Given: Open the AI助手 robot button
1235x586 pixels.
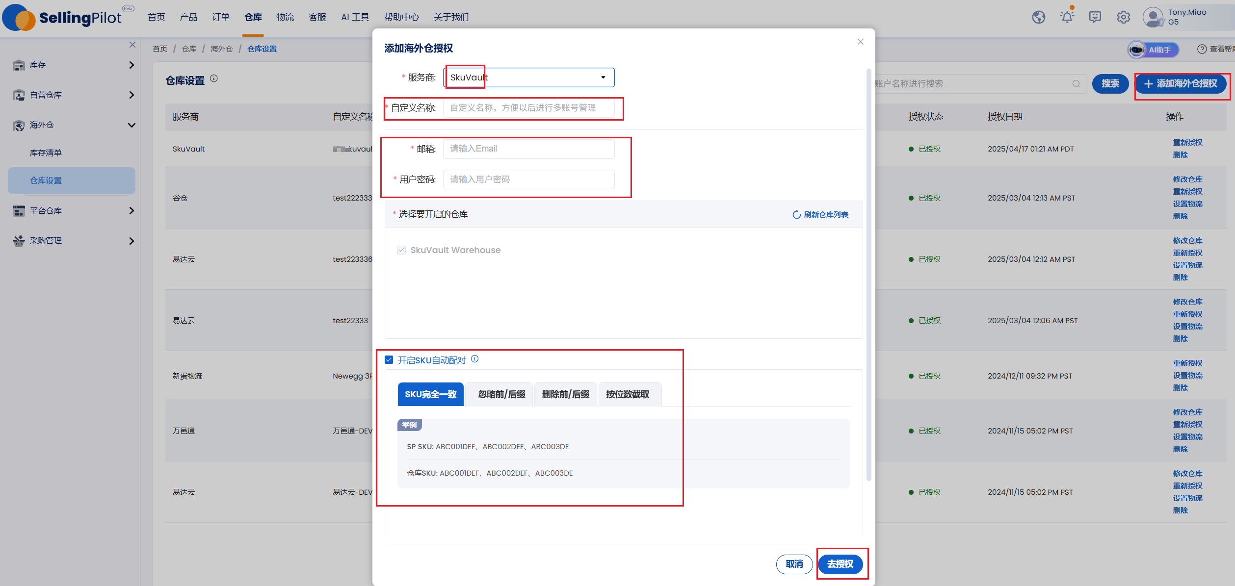Looking at the screenshot, I should pos(1153,50).
